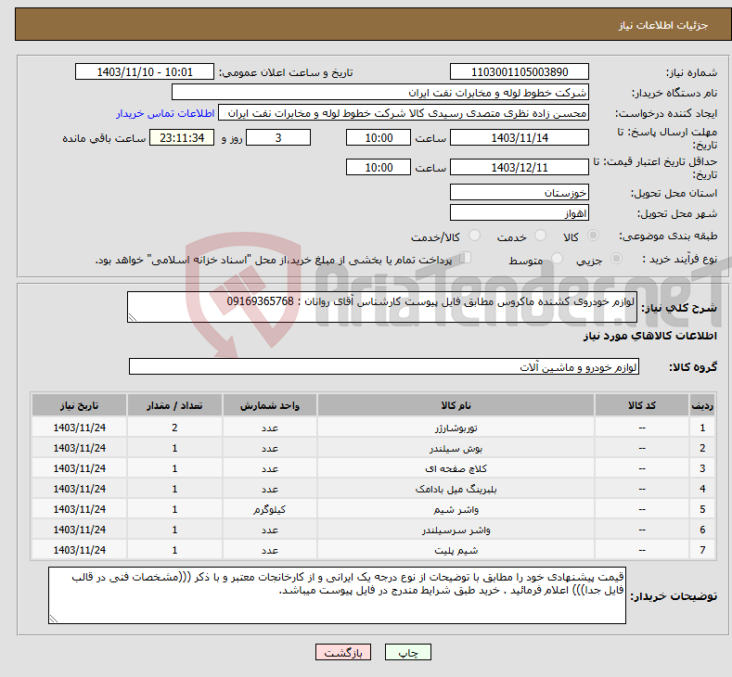Image resolution: width=732 pixels, height=677 pixels.
Task: Select the کالا/خدمت radio button
Action: [x=474, y=236]
